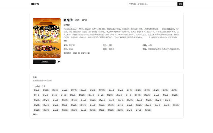The height and width of the screenshot is (133, 213).
Task: Select episode 第47集
Action: coord(168,100)
